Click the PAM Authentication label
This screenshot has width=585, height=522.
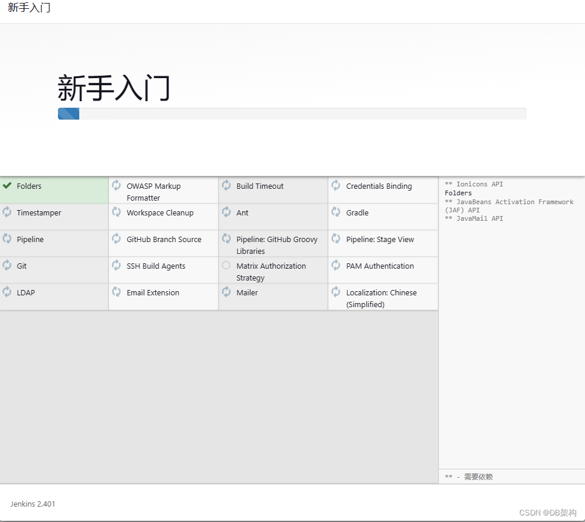point(380,266)
